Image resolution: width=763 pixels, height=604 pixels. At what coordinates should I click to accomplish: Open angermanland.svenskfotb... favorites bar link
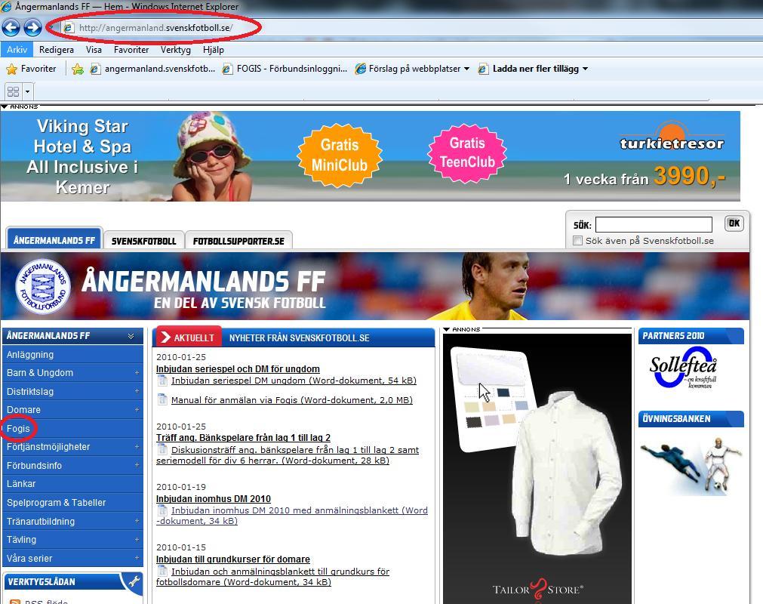pos(152,69)
